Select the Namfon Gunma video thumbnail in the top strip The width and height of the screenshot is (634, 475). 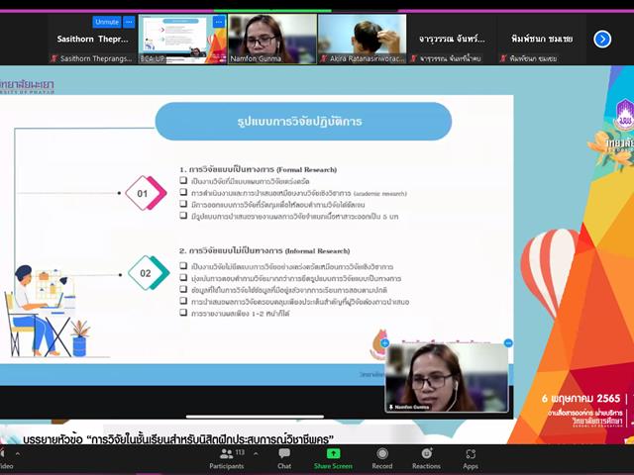coord(272,40)
